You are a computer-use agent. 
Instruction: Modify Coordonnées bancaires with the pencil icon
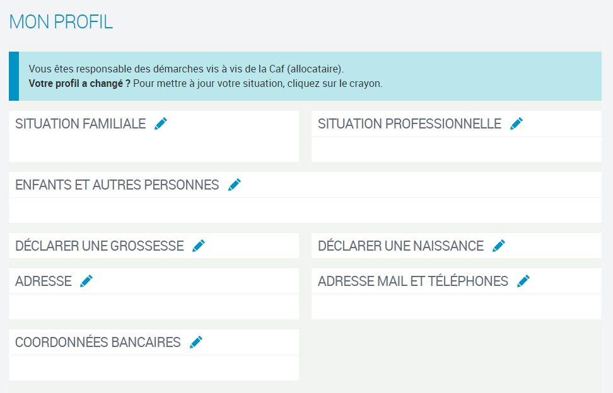(x=196, y=342)
